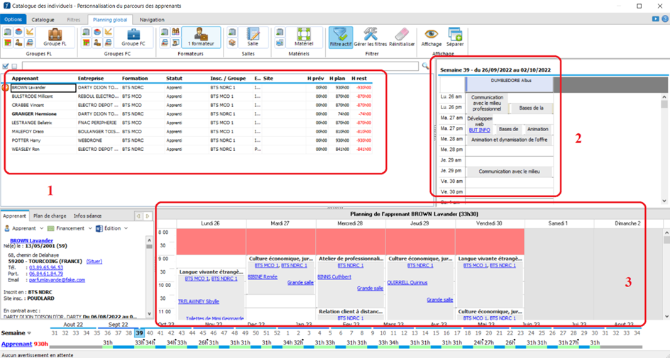Click the Matériel equipment icon
Image resolution: width=670 pixels, height=358 pixels.
click(x=304, y=33)
